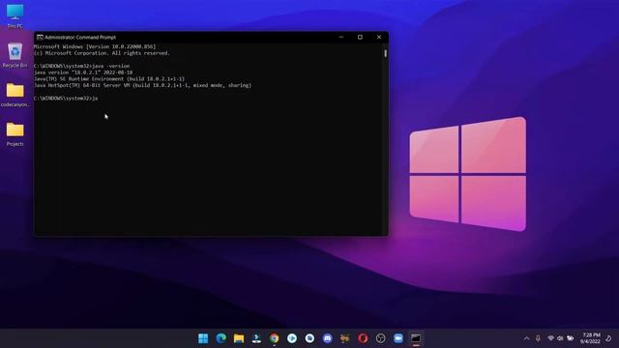Image resolution: width=619 pixels, height=348 pixels.
Task: Close the Administrator Command Prompt window
Action: click(x=379, y=37)
